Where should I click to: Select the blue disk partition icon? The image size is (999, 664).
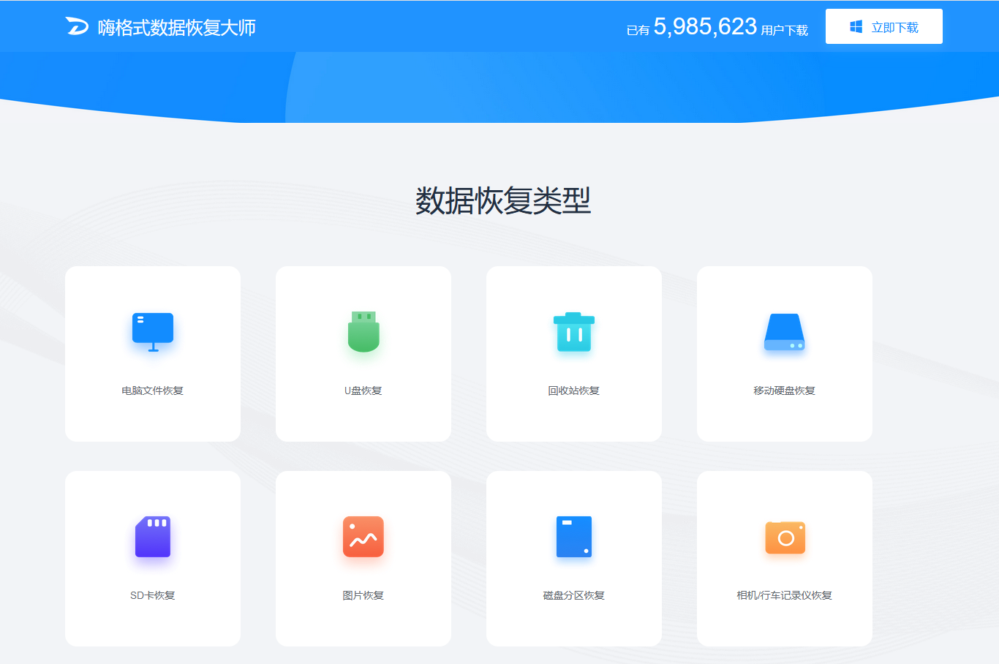click(574, 537)
